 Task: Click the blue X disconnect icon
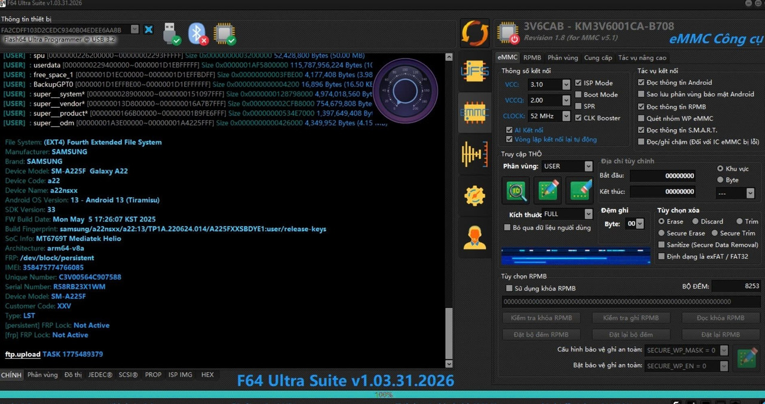(149, 29)
